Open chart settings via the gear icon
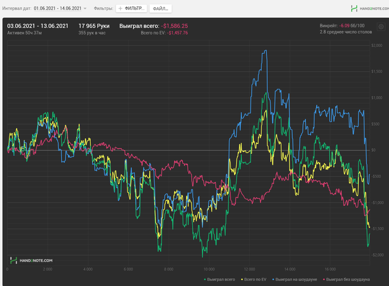389x286 pixels. coord(381,26)
